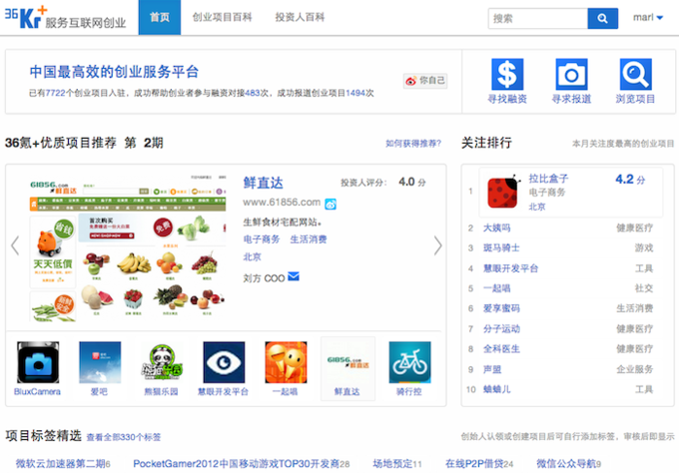Click the 电子商务 tag under 鲜直达

pos(262,239)
